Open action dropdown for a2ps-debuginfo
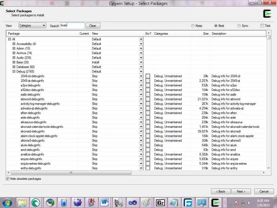The height and width of the screenshot is (208, 277). [141, 85]
